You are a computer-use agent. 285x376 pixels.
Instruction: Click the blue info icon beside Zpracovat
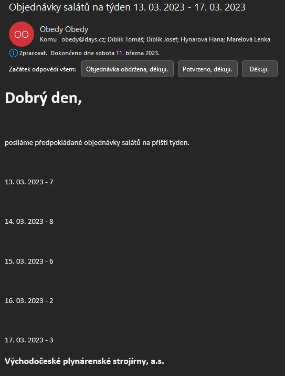[x=14, y=53]
